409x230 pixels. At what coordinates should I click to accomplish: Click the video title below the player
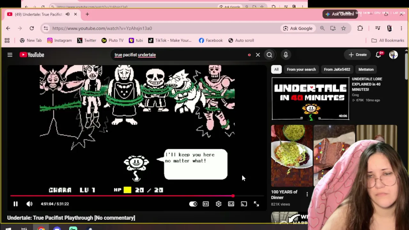[x=71, y=218]
